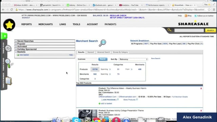Switch to the Advanced Search tab
217x122 pixels.
point(103,52)
